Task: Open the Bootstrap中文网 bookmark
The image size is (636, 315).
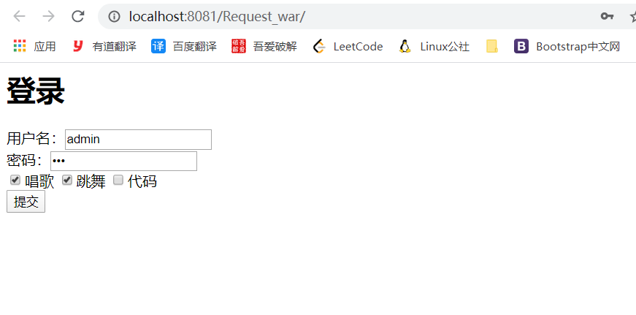Action: (x=567, y=46)
